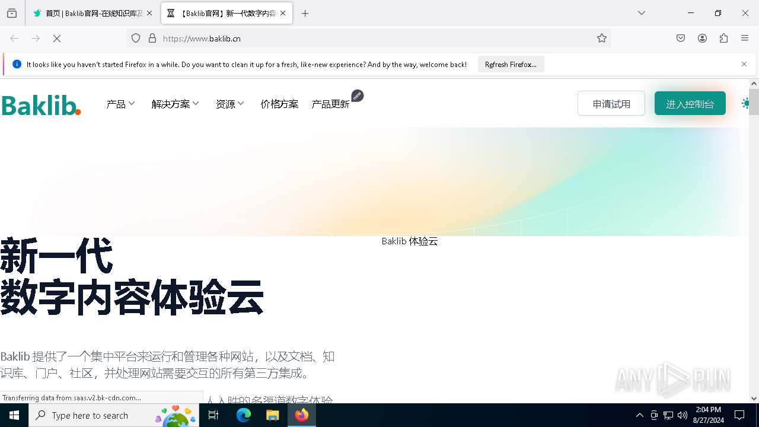This screenshot has height=427, width=759.
Task: Toggle the light/dark theme sun icon
Action: 745,103
